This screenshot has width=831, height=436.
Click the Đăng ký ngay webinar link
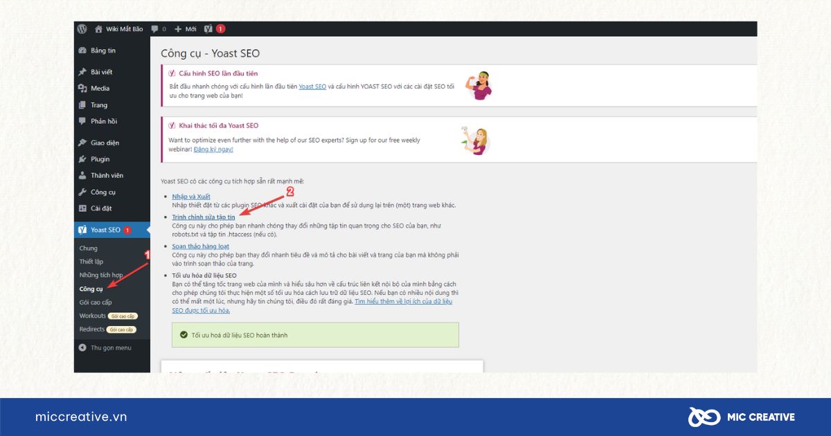(213, 149)
